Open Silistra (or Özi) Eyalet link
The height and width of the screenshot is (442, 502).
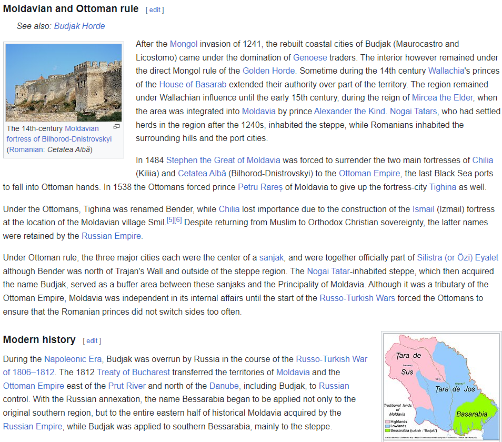pos(457,258)
